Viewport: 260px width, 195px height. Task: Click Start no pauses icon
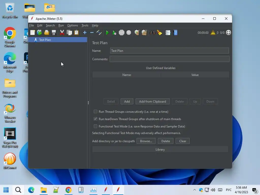[115, 33]
